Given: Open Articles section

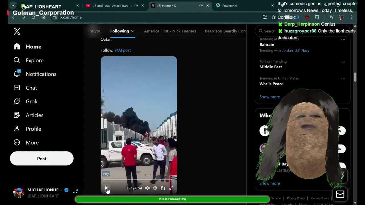Looking at the screenshot, I should (x=29, y=115).
